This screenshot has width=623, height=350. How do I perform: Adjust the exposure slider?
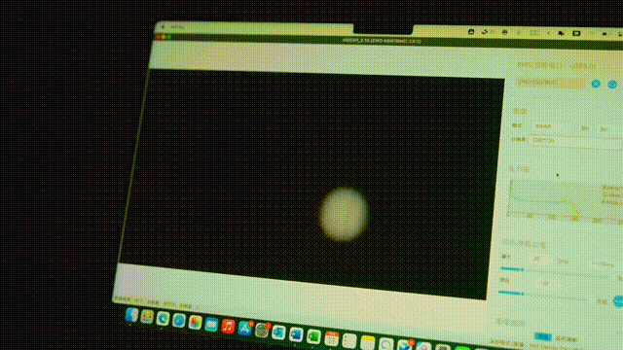pos(556,270)
